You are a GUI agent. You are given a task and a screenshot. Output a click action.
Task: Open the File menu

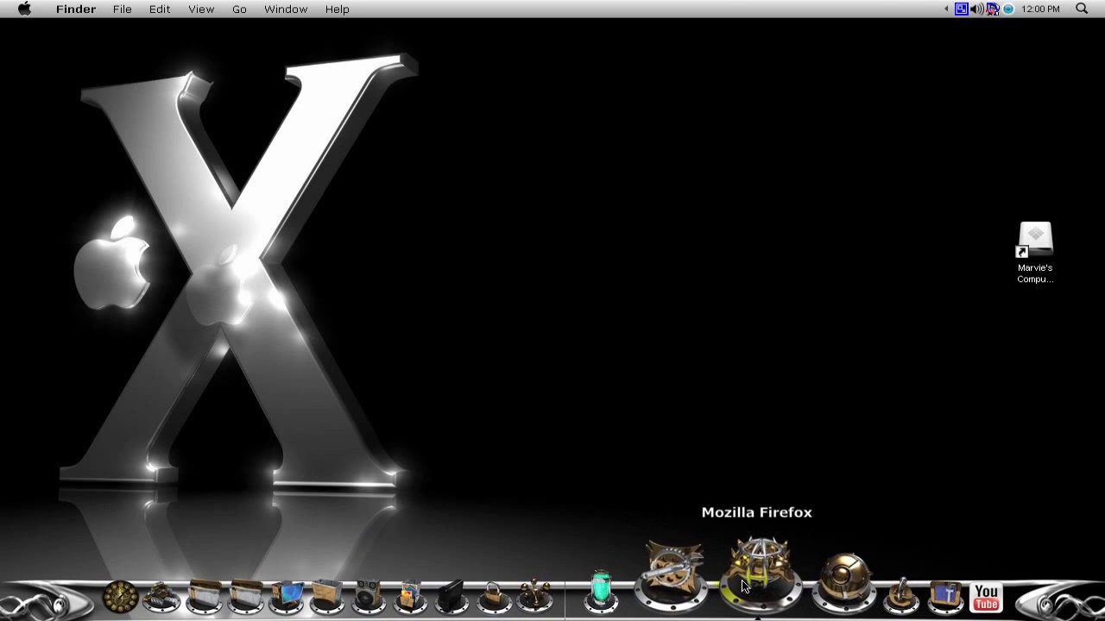[x=122, y=9]
